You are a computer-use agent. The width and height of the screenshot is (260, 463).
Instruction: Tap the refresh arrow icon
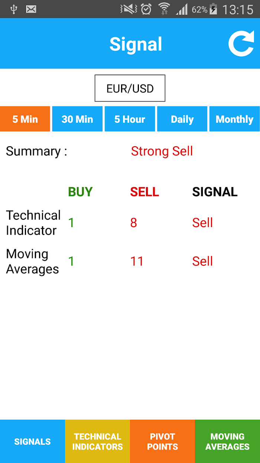[x=241, y=44]
